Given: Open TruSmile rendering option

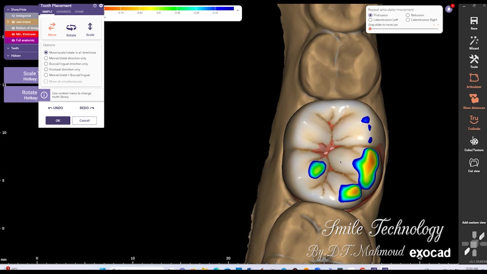Looking at the screenshot, I should coord(474,123).
